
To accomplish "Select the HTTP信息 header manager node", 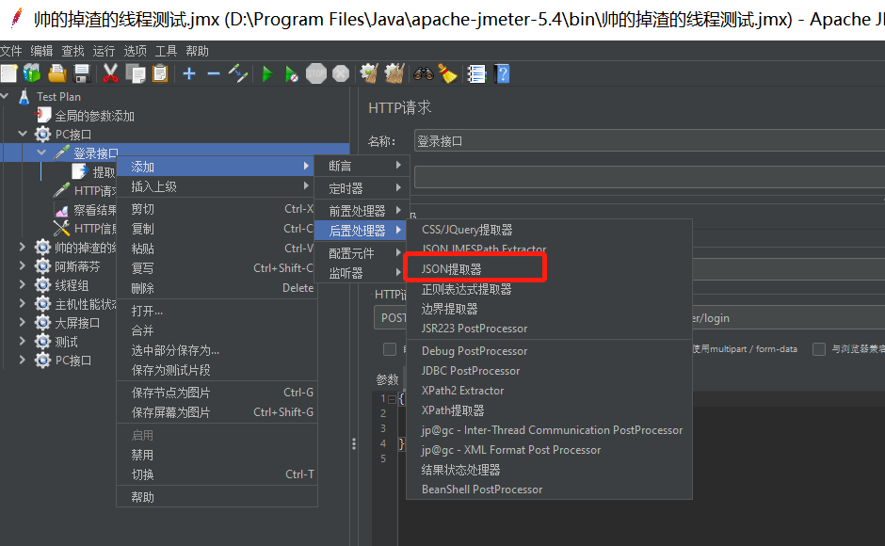I will point(95,229).
